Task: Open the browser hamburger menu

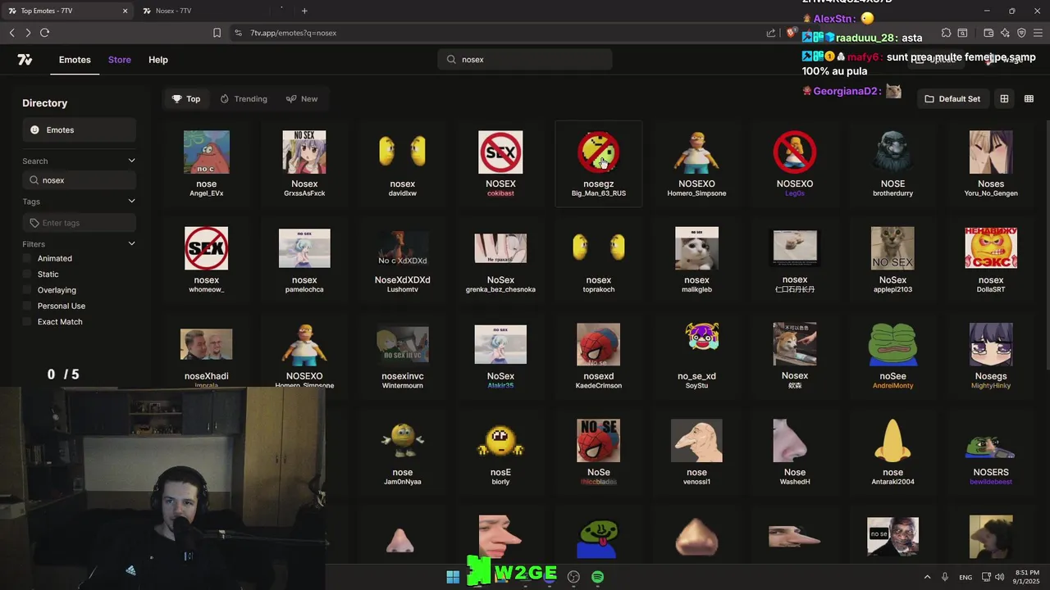Action: point(1038,33)
